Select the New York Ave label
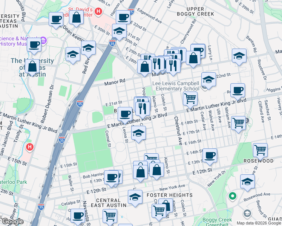282x226 pixels. pos(172,188)
